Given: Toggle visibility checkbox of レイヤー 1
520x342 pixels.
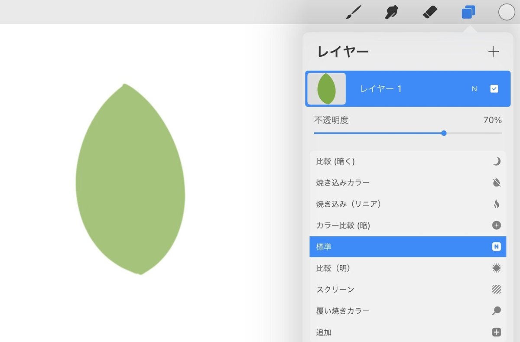Looking at the screenshot, I should point(494,88).
